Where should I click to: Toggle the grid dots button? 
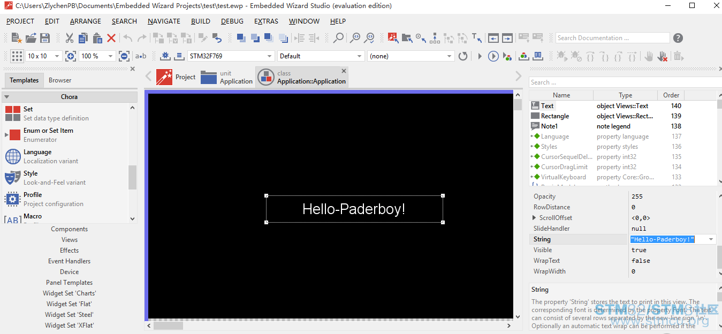pyautogui.click(x=17, y=56)
